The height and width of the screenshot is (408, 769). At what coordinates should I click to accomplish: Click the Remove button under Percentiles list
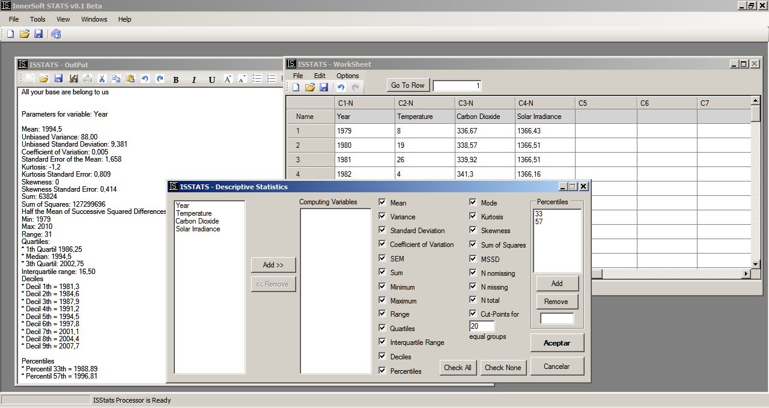pyautogui.click(x=556, y=302)
